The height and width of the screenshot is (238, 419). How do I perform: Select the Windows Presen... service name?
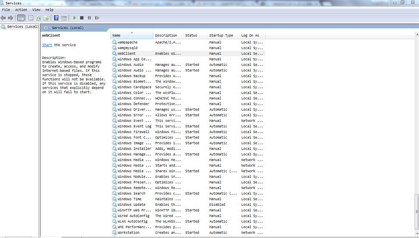coord(134,182)
